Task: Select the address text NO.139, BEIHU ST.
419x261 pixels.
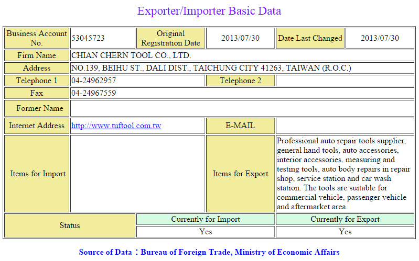Action: pyautogui.click(x=107, y=68)
